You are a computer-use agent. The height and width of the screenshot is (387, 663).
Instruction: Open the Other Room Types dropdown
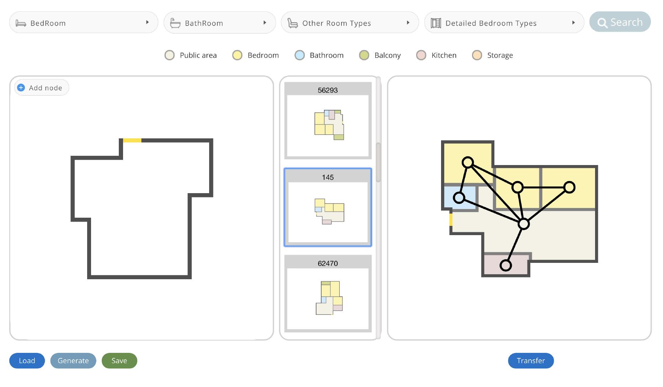tap(408, 22)
